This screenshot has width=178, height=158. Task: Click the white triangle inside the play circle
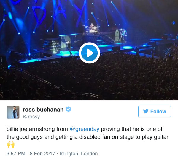pyautogui.click(x=90, y=53)
